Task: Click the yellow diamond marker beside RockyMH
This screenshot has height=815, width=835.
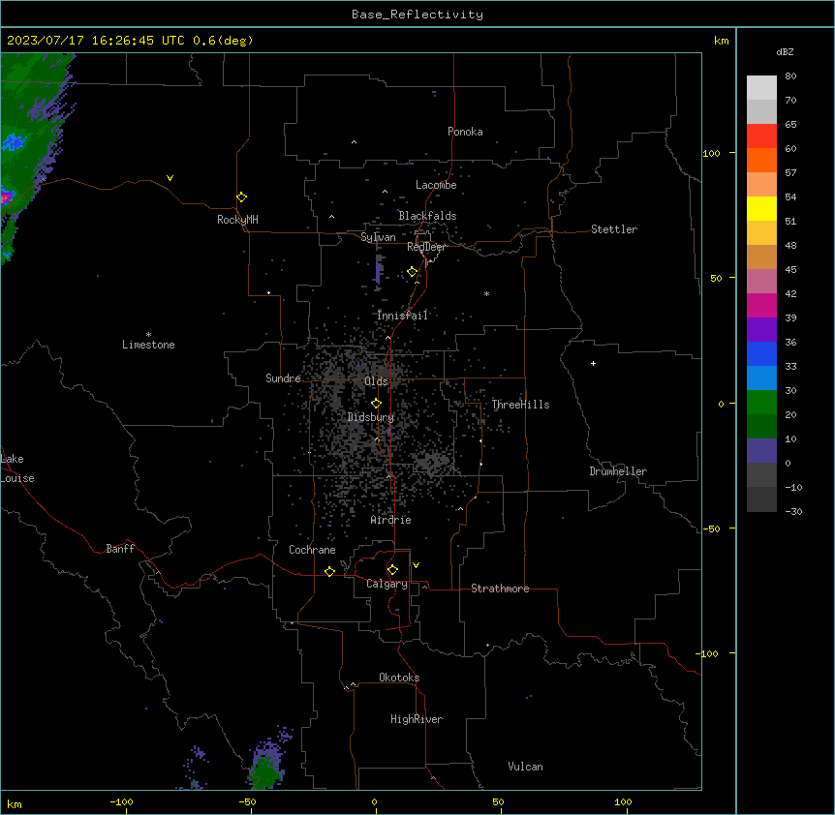Action: coord(241,197)
